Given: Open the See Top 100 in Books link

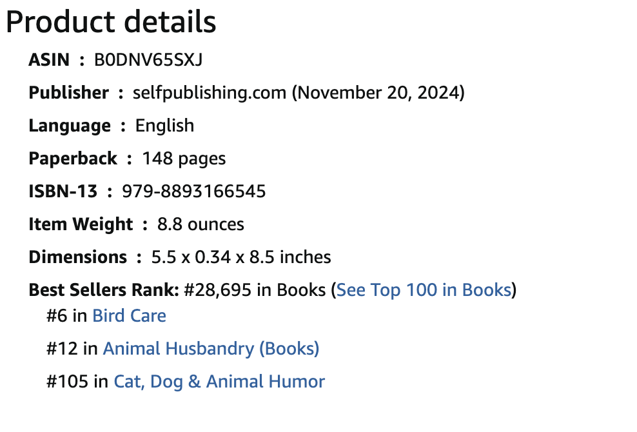Looking at the screenshot, I should (x=423, y=290).
